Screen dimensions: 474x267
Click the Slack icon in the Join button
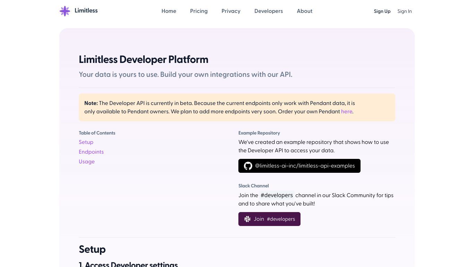click(247, 219)
